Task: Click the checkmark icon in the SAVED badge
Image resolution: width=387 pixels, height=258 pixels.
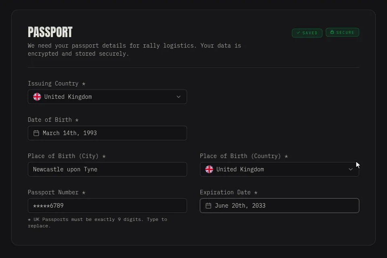Action: pyautogui.click(x=298, y=33)
